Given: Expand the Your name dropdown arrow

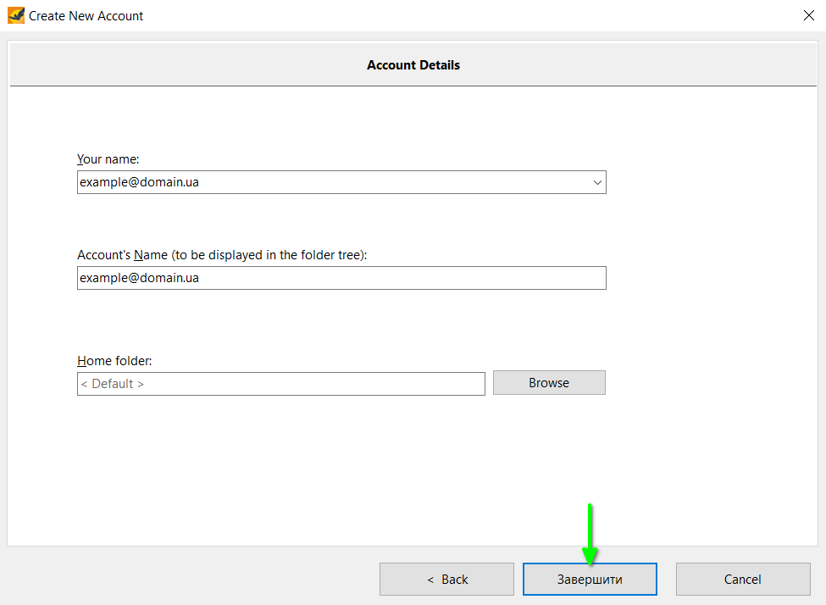Looking at the screenshot, I should [597, 182].
